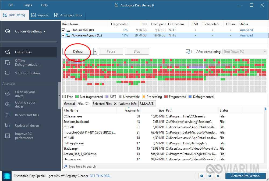Viewport: 269px width, 181px height.
Task: Click the Fragmented red legend swatch
Action: (166, 97)
